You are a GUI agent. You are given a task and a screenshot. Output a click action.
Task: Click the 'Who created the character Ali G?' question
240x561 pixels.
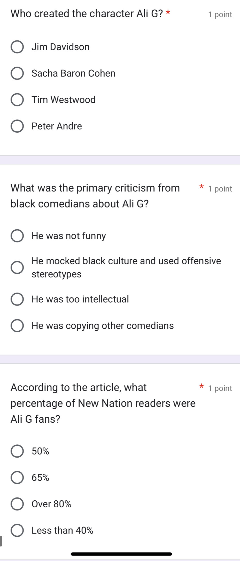pos(87,14)
